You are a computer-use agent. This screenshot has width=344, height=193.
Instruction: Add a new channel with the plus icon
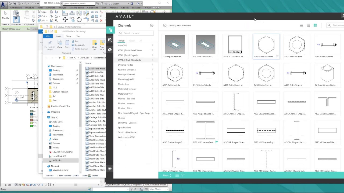[152, 25]
